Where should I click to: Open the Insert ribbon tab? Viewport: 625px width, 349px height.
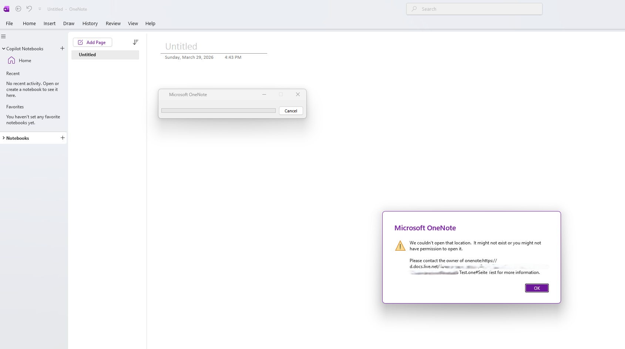(50, 23)
